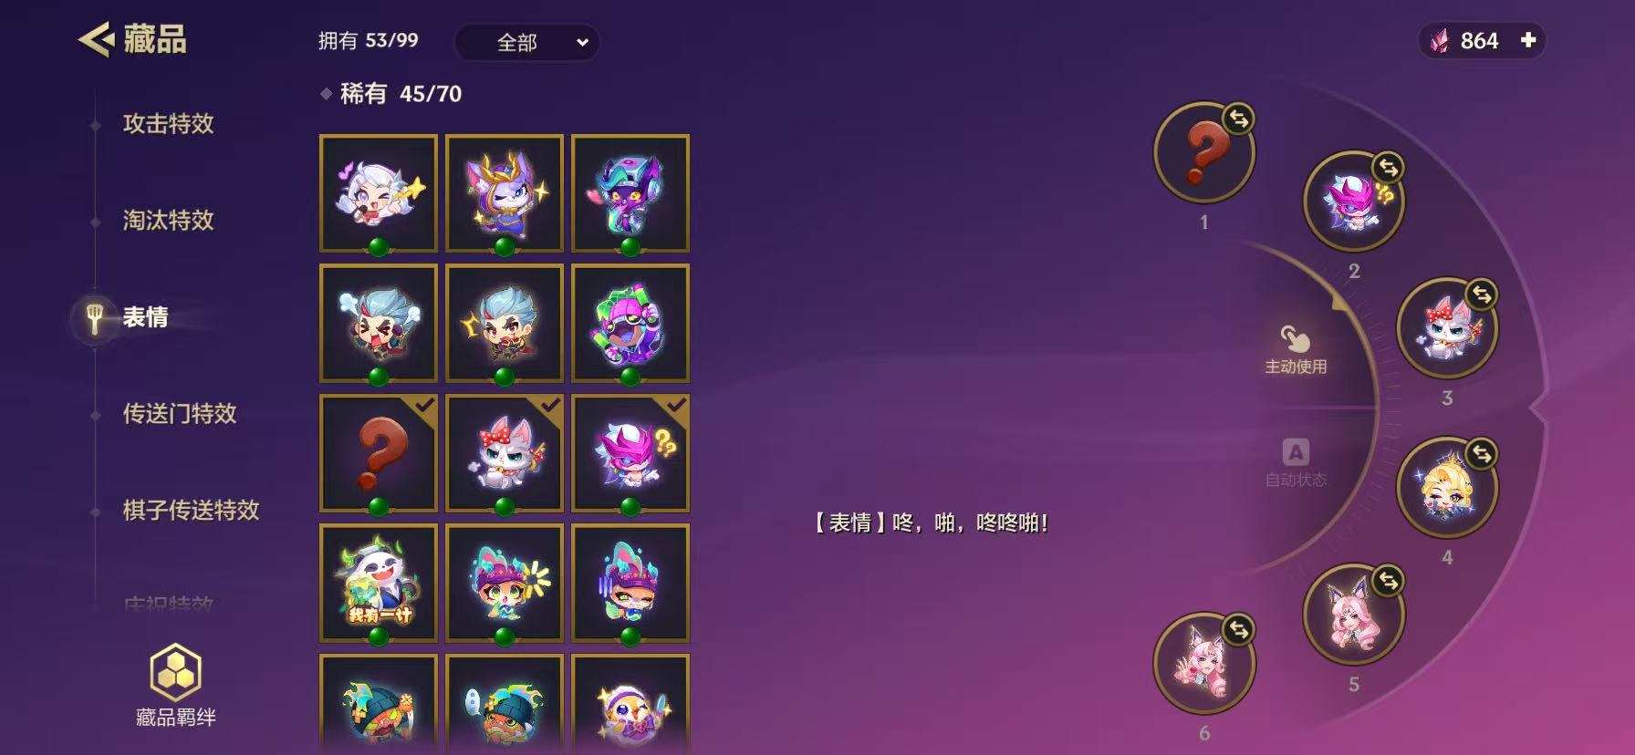Add crystals with the plus icon

[1528, 40]
